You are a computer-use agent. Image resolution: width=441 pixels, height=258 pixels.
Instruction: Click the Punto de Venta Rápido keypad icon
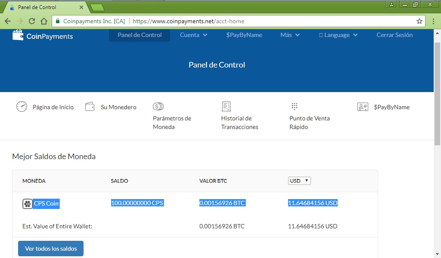[x=295, y=106]
